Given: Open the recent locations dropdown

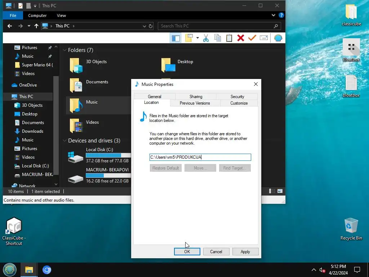Looking at the screenshot, I should [x=29, y=26].
